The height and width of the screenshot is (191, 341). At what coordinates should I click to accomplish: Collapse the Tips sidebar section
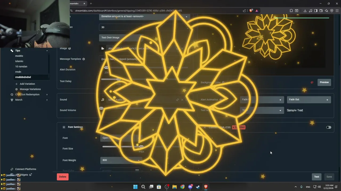coord(47,51)
